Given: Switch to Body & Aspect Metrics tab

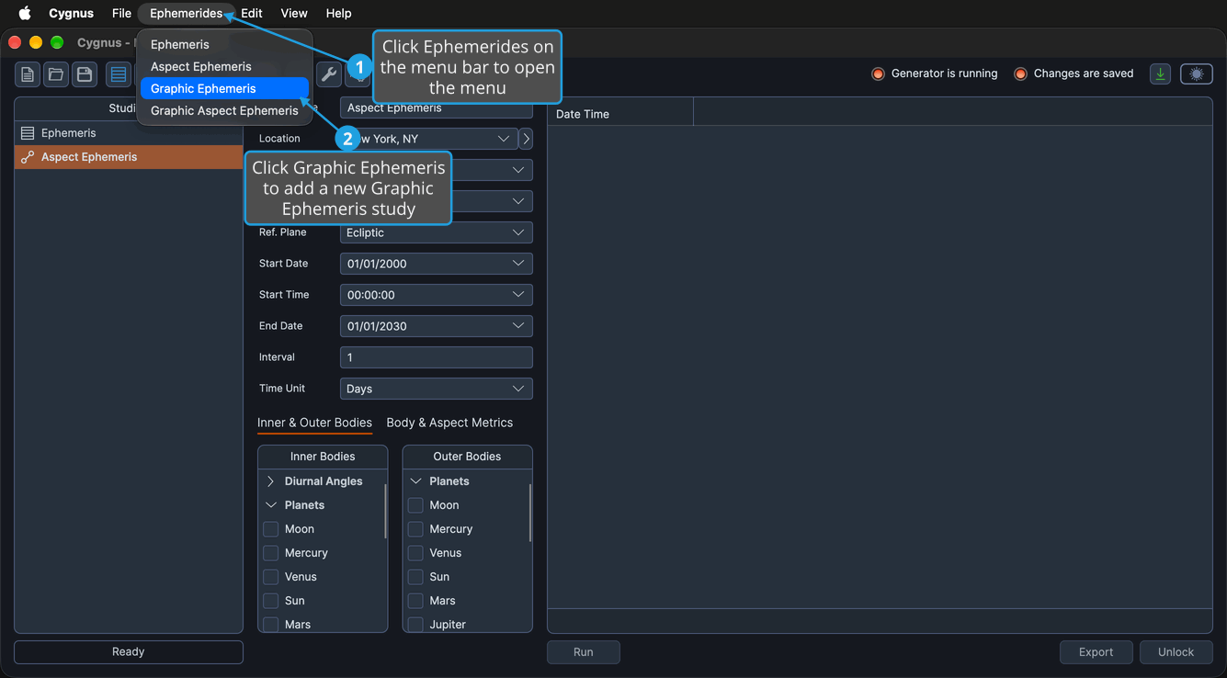Looking at the screenshot, I should pos(449,423).
